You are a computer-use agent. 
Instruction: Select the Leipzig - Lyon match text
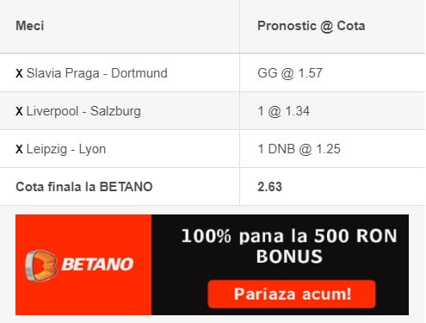coord(66,149)
